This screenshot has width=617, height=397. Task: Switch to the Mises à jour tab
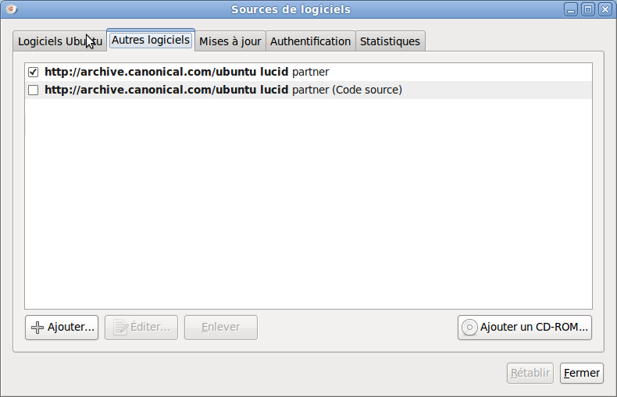pyautogui.click(x=230, y=41)
